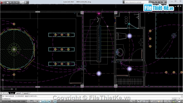The width and height of the screenshot is (183, 103).
Task: Switch to the Layout2 tab
Action: [26, 93]
